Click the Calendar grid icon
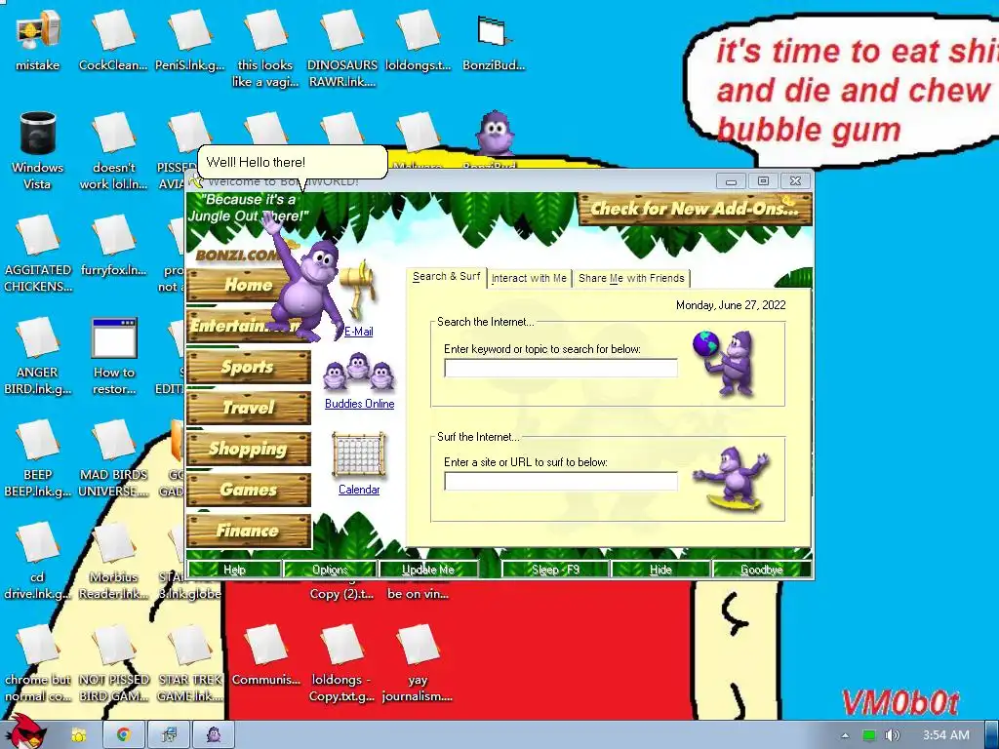This screenshot has height=749, width=999. coord(359,456)
